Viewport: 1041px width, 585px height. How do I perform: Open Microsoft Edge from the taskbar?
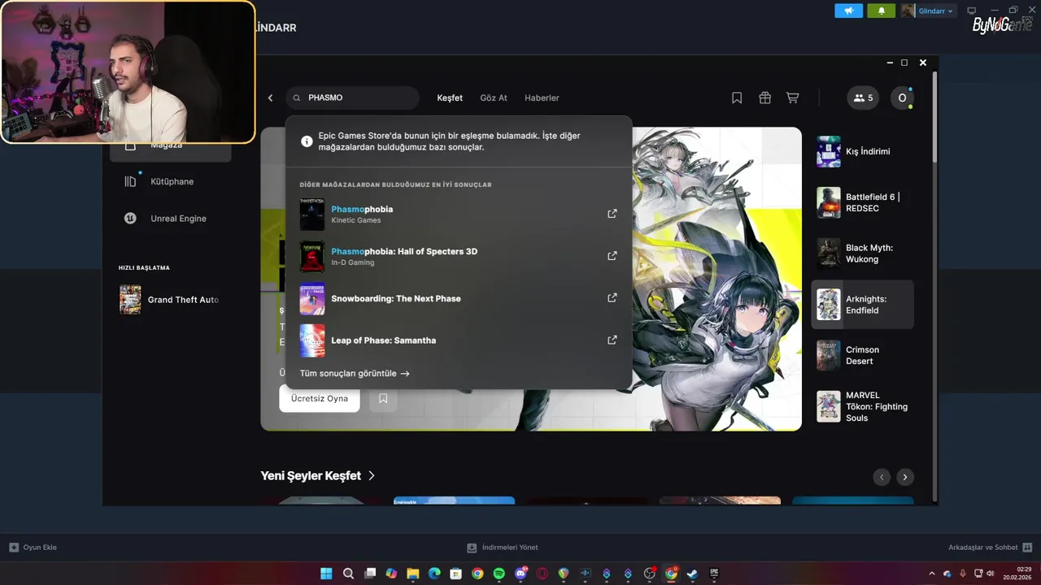click(434, 574)
